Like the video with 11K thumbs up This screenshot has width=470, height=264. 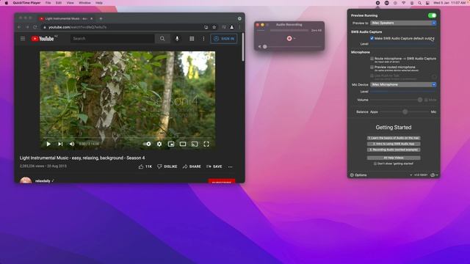[145, 166]
